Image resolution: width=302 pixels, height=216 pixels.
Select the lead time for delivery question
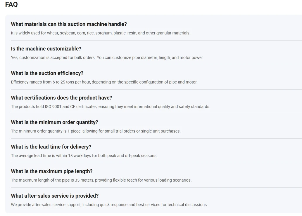coord(51,147)
